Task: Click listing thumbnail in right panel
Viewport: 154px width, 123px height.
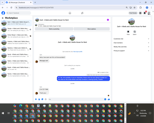Action: 132,22
